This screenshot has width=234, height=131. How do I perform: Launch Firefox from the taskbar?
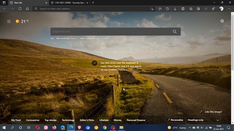(54, 128)
